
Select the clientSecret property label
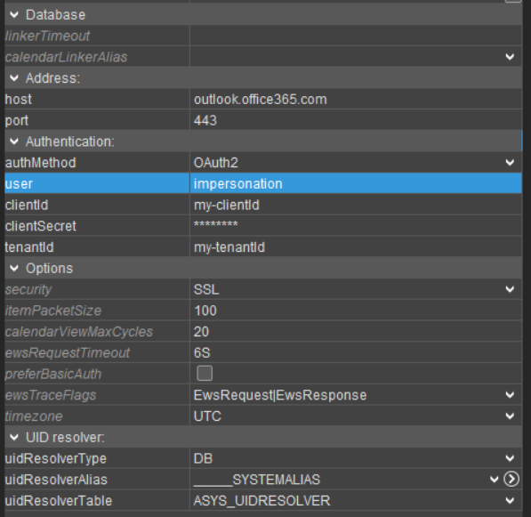point(41,226)
